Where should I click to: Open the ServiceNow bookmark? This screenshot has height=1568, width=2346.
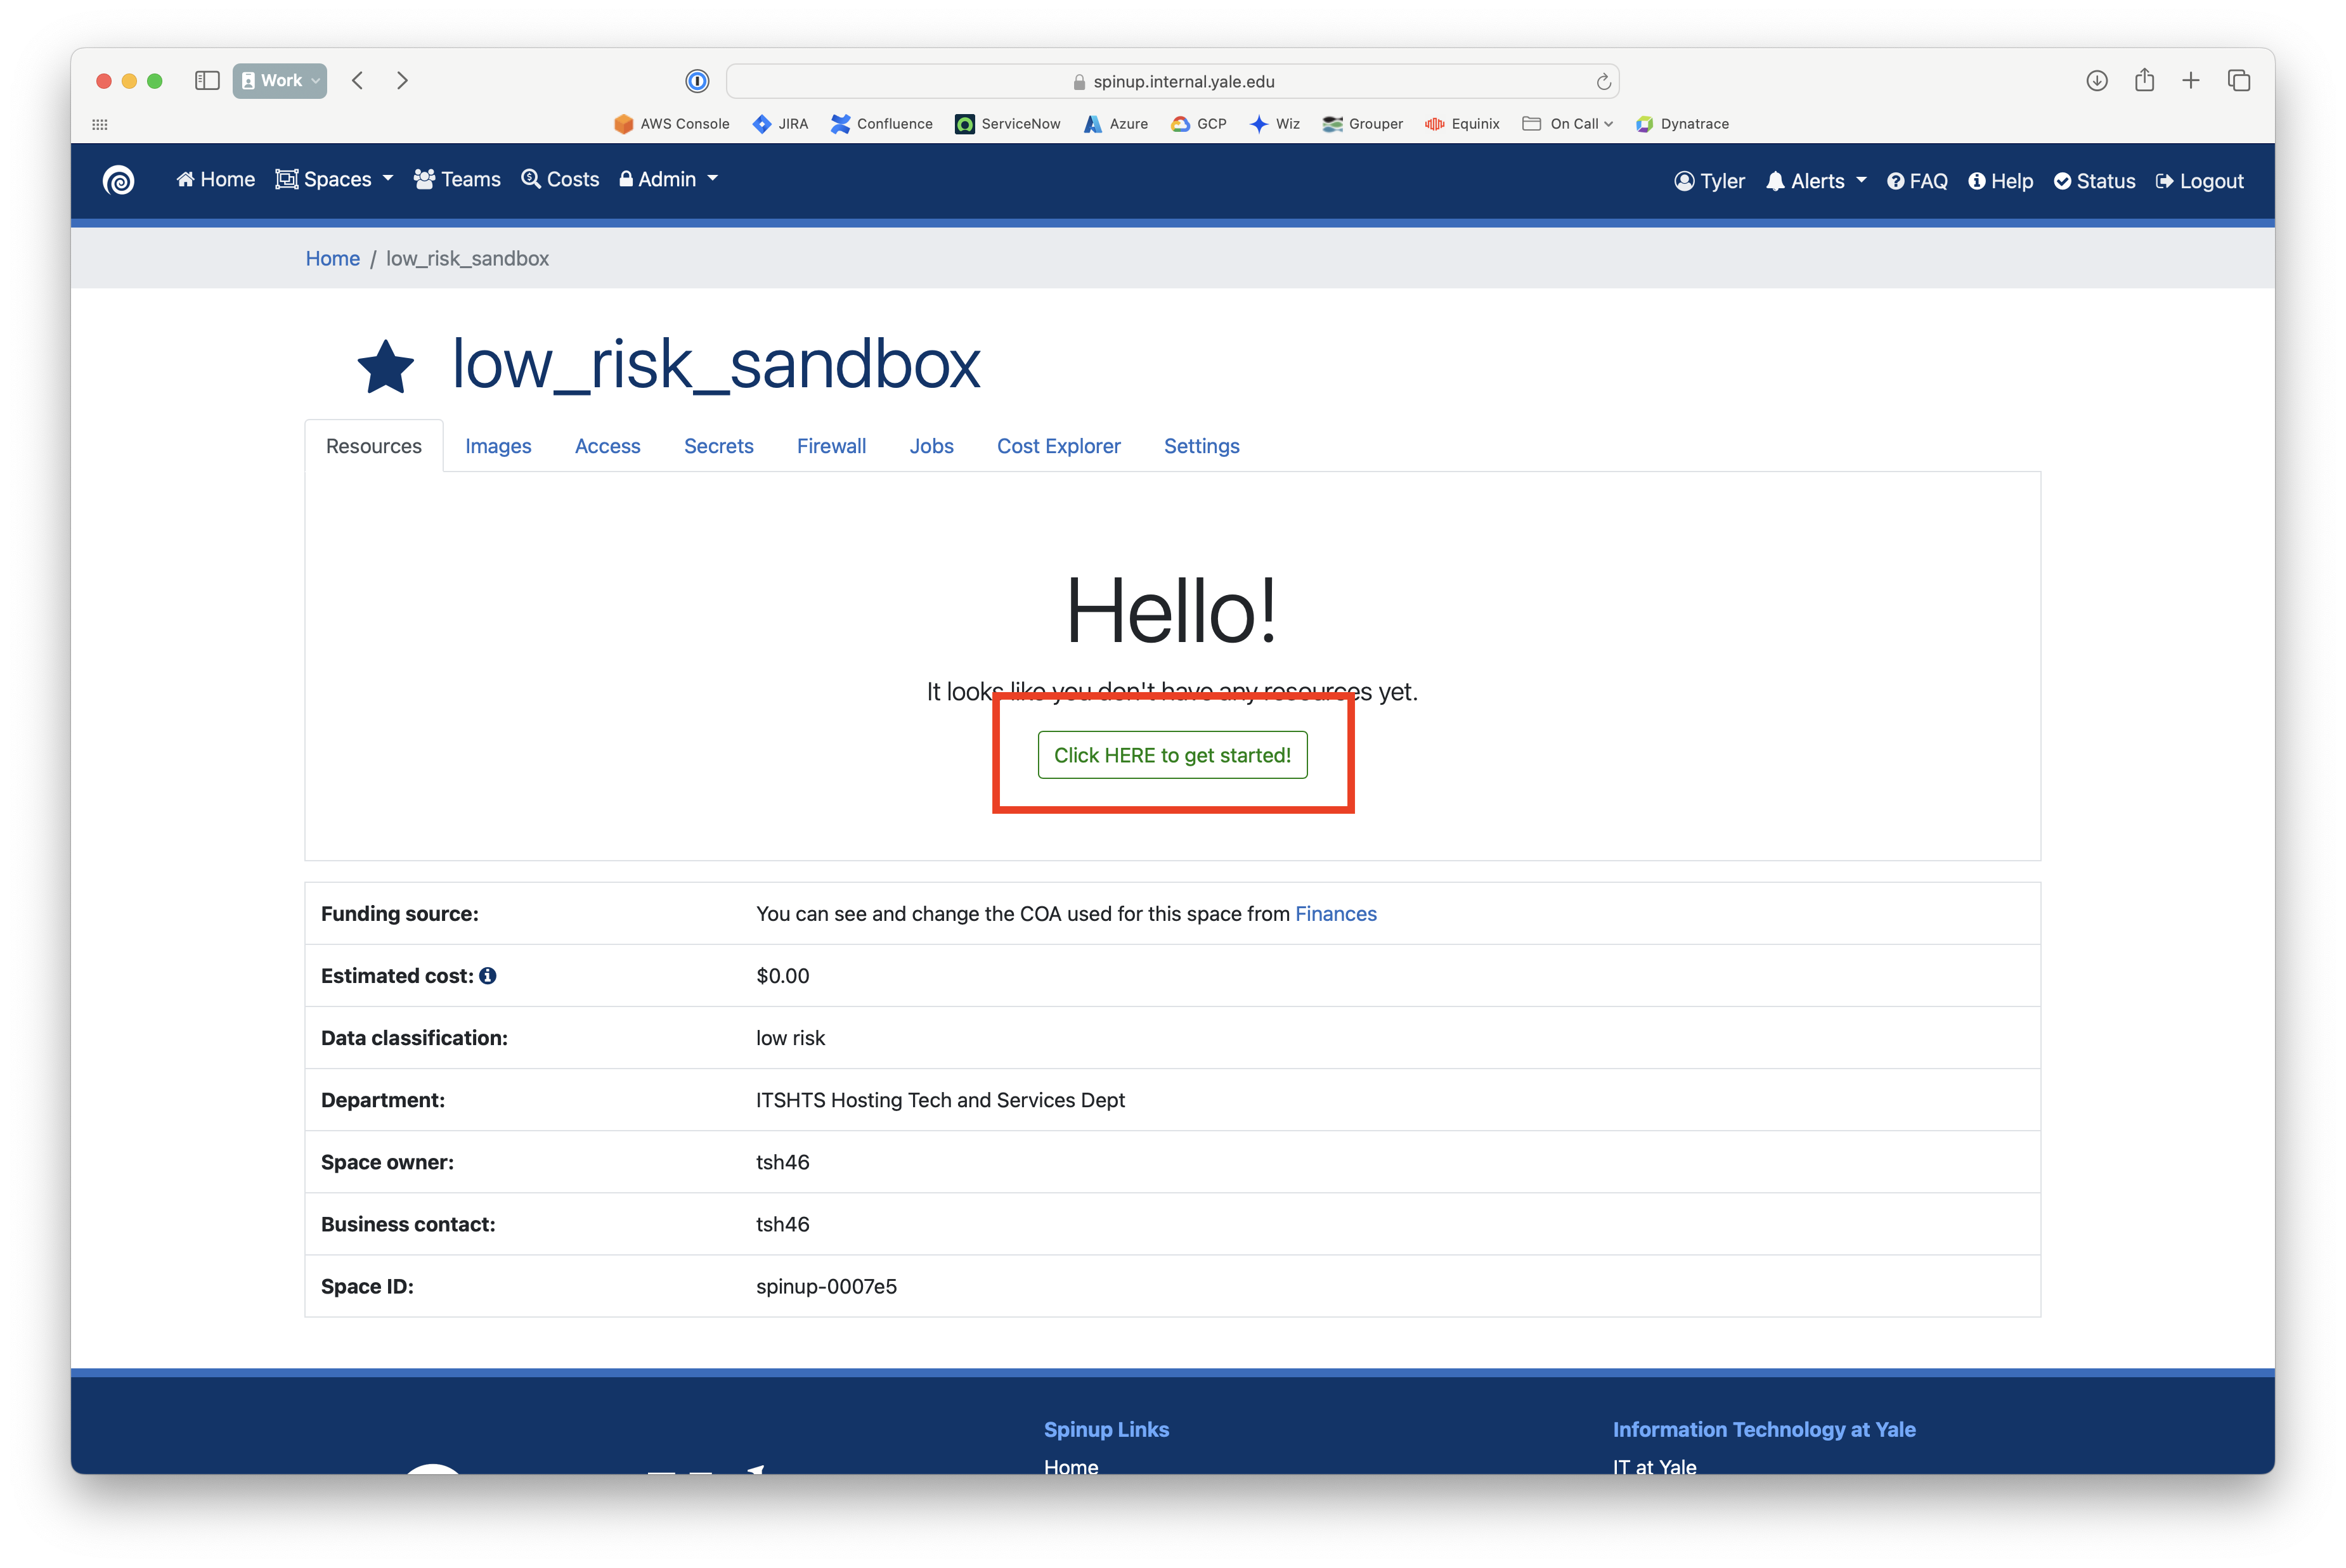point(1008,124)
